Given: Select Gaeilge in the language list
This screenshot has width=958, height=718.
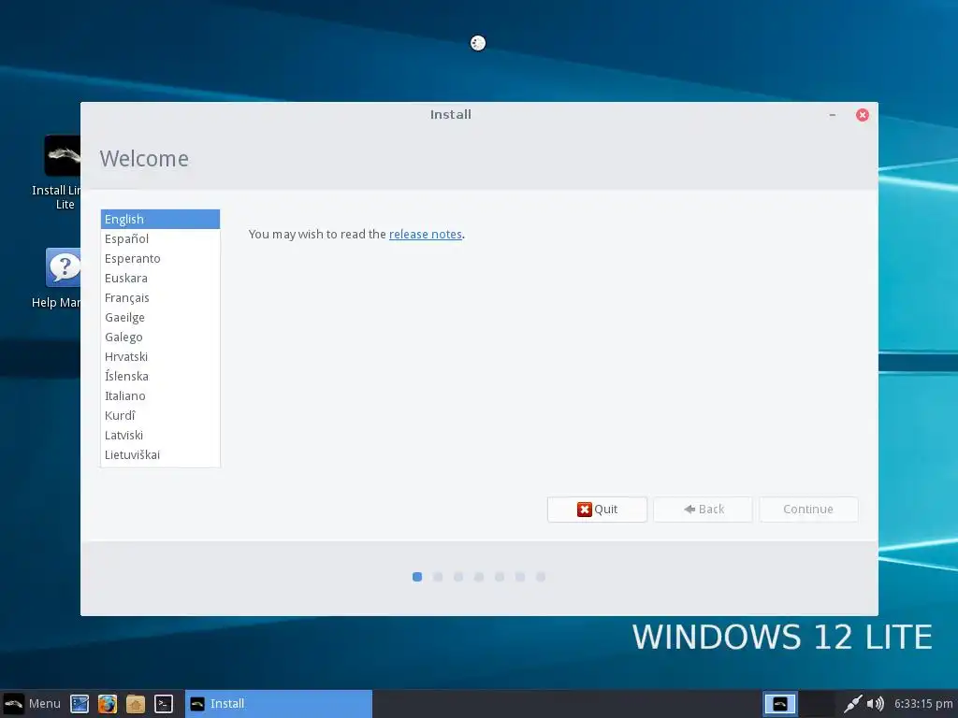Looking at the screenshot, I should pos(160,318).
